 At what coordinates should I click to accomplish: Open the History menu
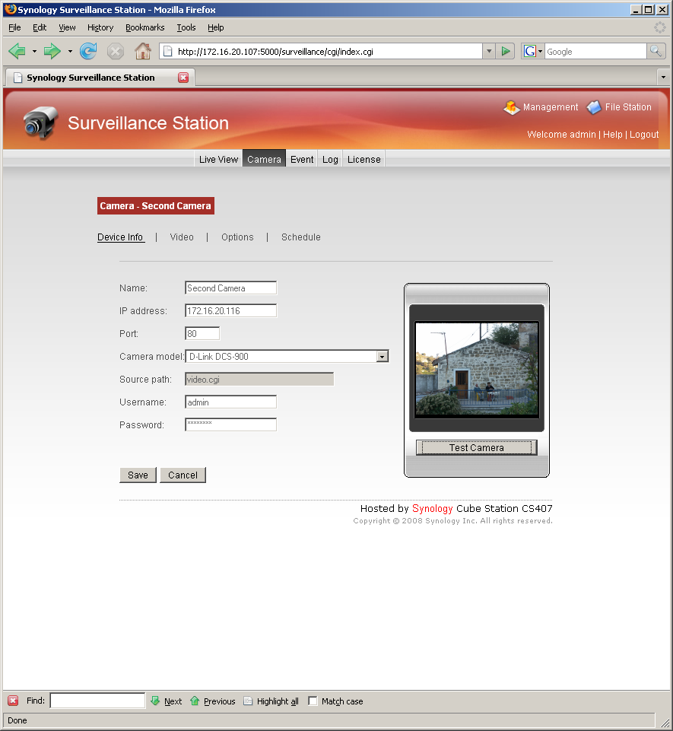pyautogui.click(x=100, y=27)
